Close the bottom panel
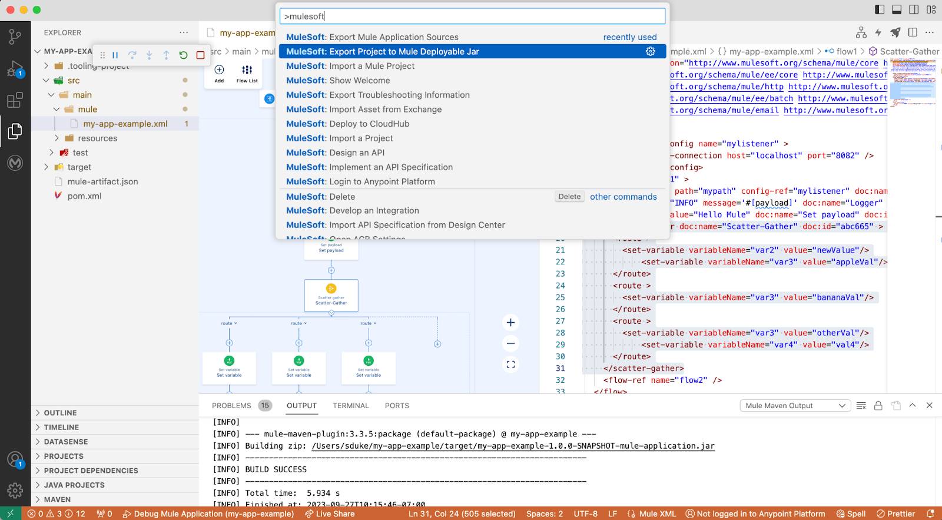The height and width of the screenshot is (520, 942). 930,405
